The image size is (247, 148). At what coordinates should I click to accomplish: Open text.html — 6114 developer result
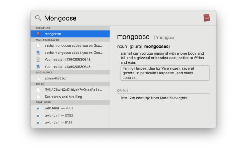coord(70,123)
